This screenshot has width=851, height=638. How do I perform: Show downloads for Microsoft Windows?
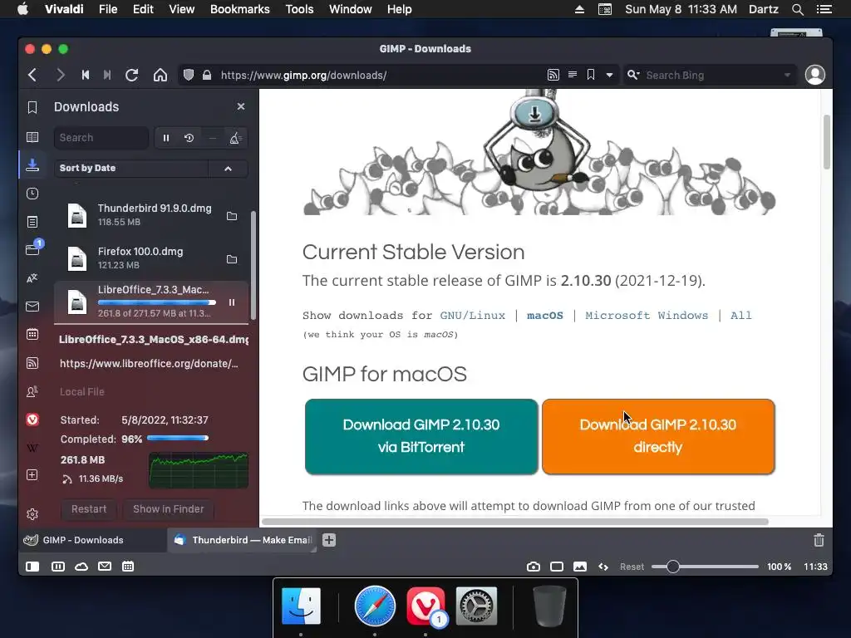point(647,315)
